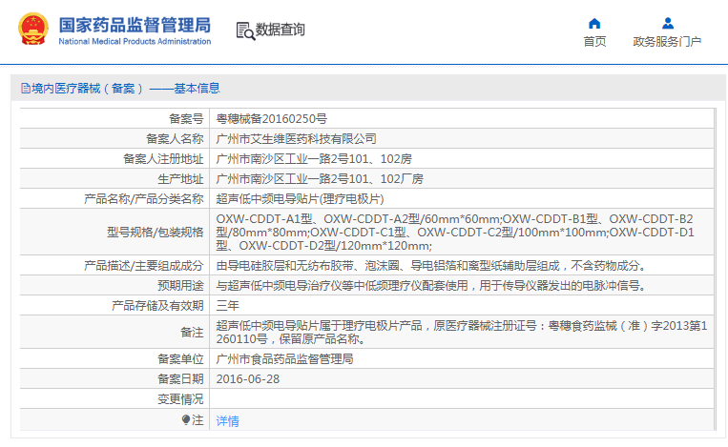
Task: Click the 变更情况 row label
Action: click(180, 399)
